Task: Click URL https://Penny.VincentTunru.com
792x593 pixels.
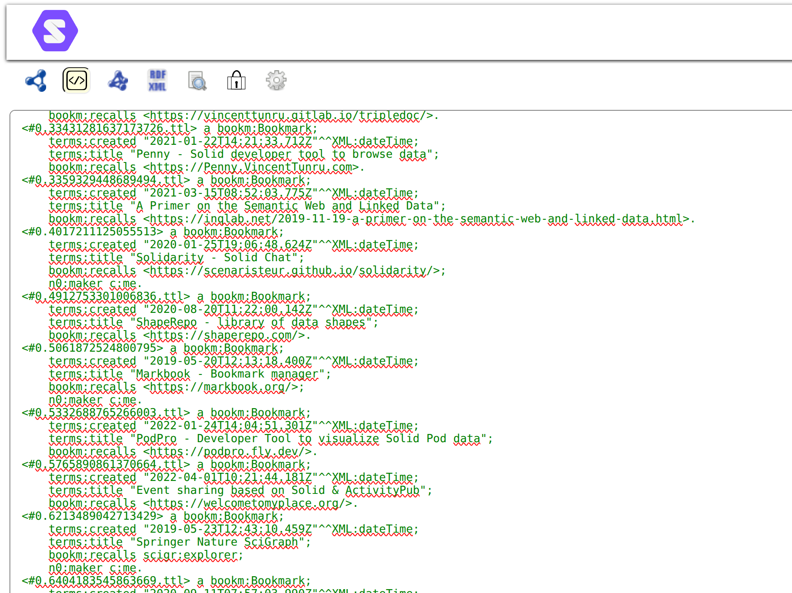Action: pos(251,167)
